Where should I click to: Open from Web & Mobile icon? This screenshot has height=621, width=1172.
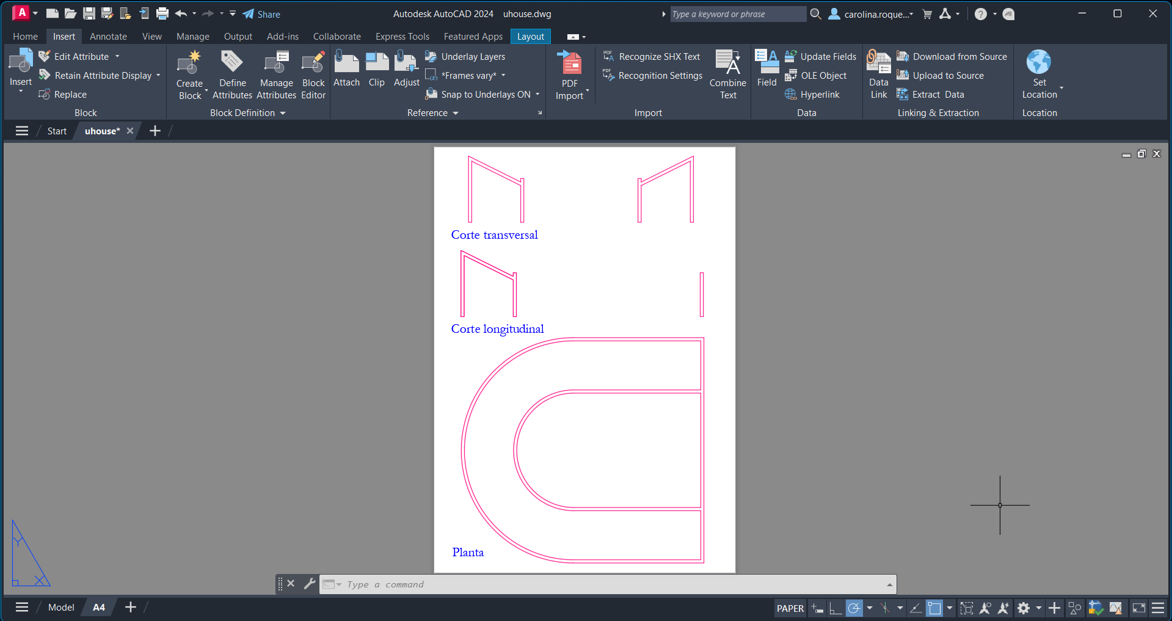(x=126, y=13)
